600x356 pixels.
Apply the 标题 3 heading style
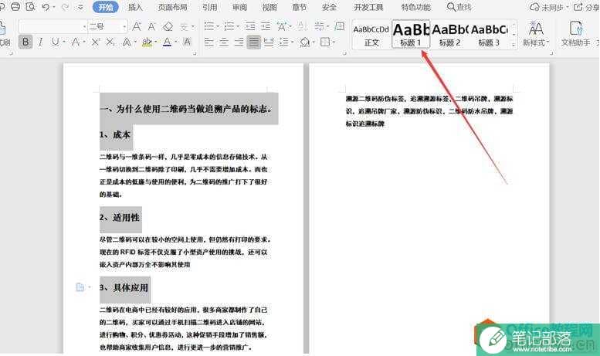pyautogui.click(x=490, y=35)
